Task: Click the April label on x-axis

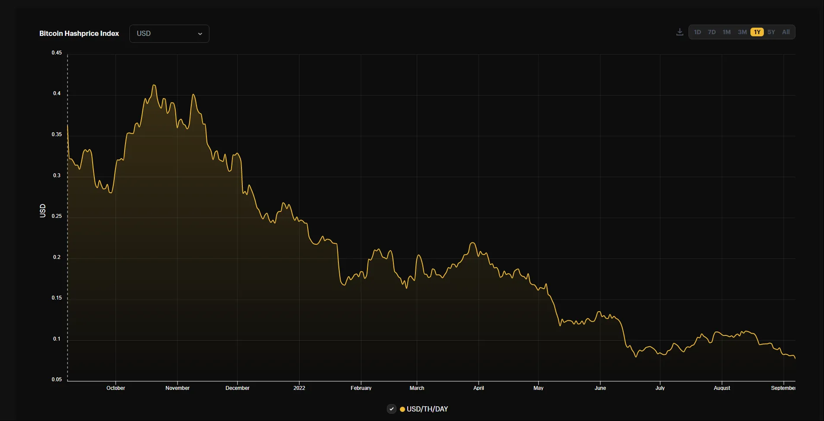Action: click(x=479, y=388)
